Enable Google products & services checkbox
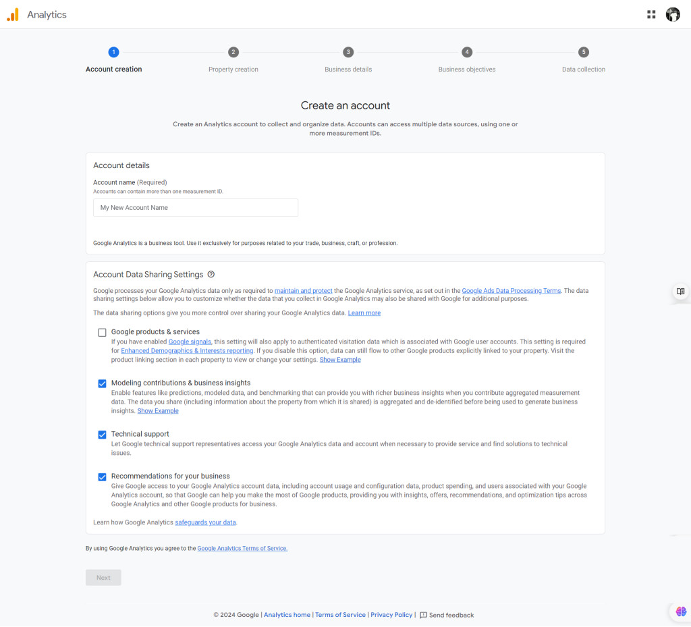Screen dimensions: 691x627 [x=102, y=332]
